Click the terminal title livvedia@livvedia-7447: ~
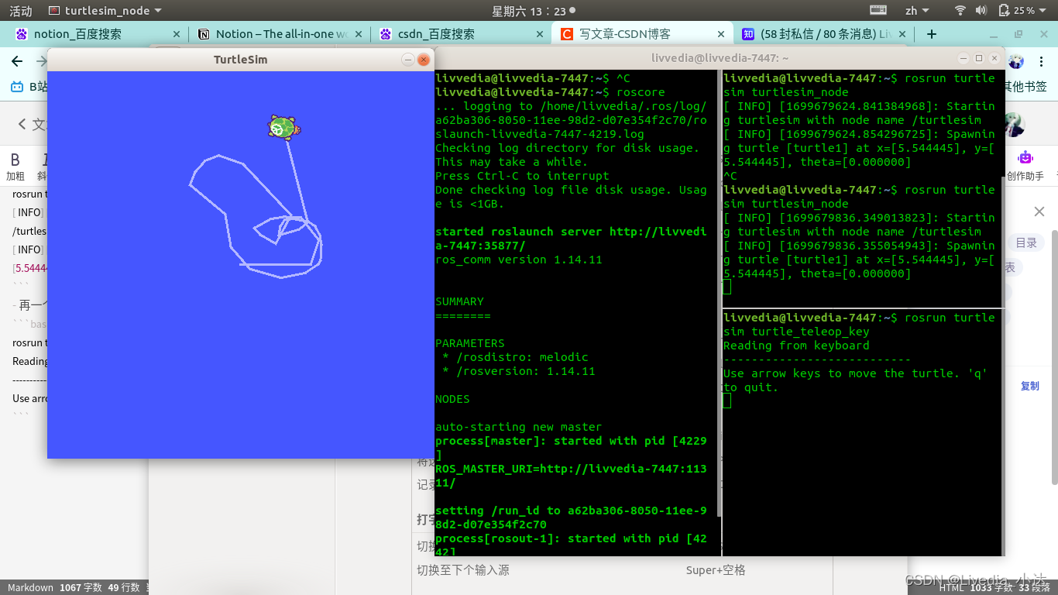Viewport: 1058px width, 595px height. tap(720, 58)
